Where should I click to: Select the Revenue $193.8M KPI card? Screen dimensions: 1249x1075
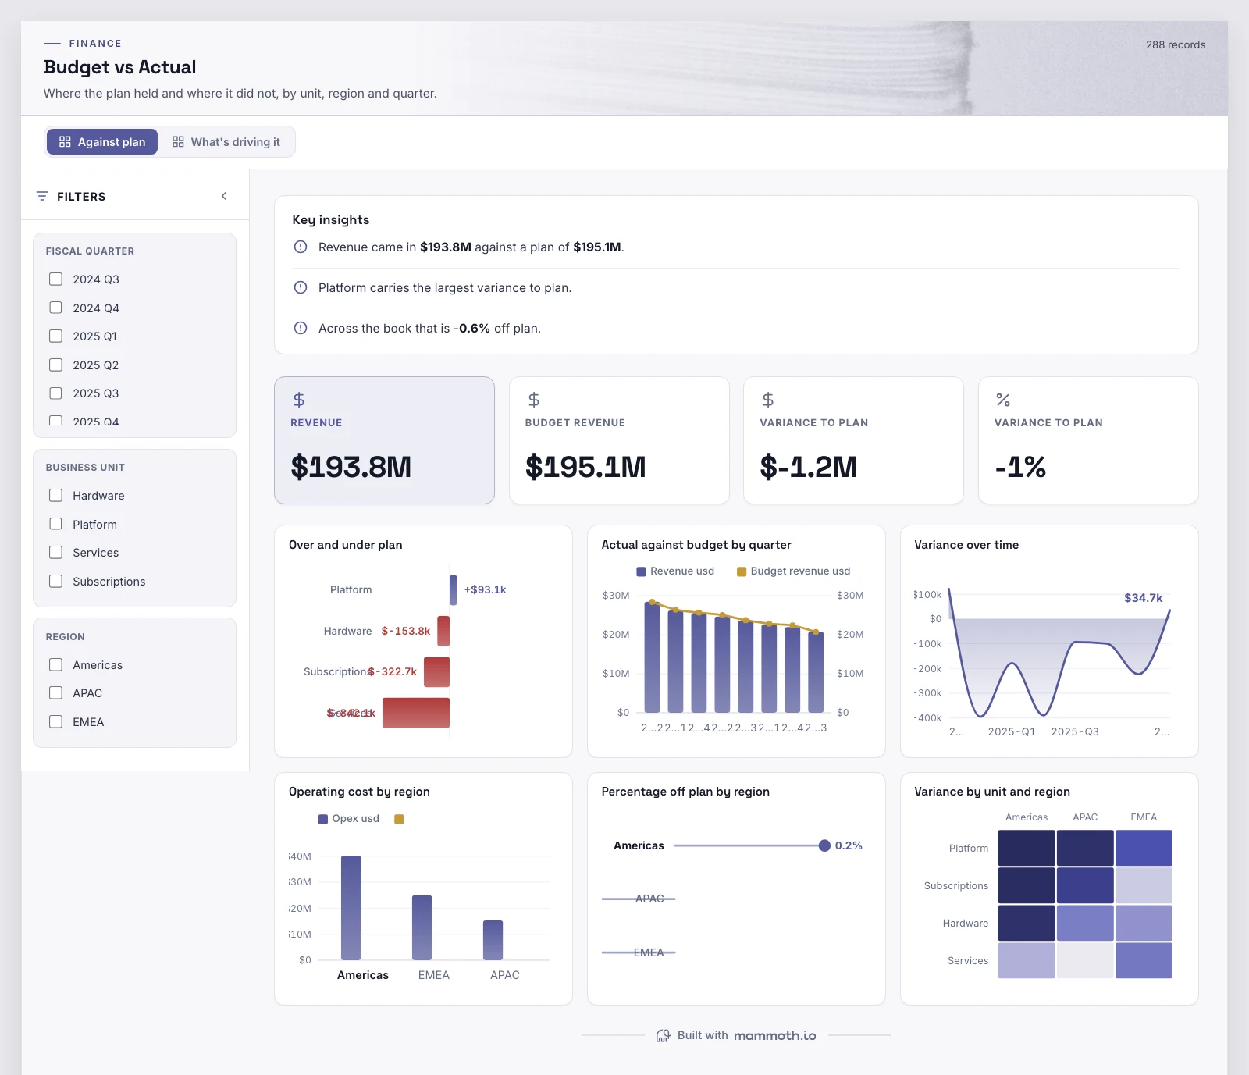(384, 440)
